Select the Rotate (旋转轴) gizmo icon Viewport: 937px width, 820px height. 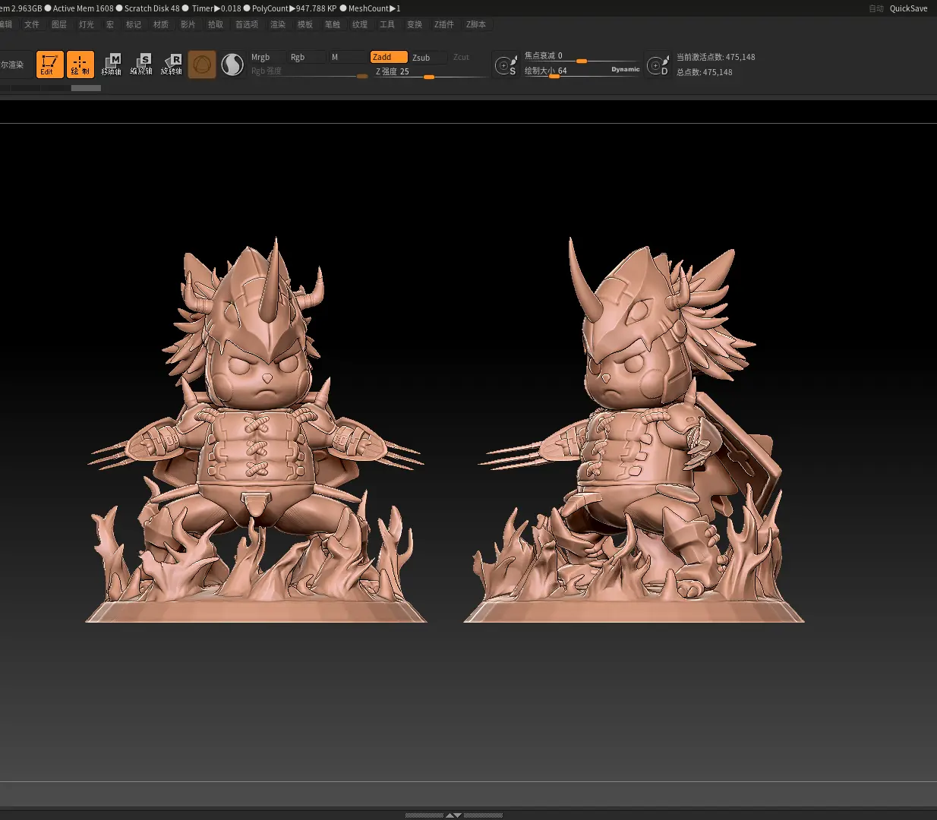click(x=172, y=65)
